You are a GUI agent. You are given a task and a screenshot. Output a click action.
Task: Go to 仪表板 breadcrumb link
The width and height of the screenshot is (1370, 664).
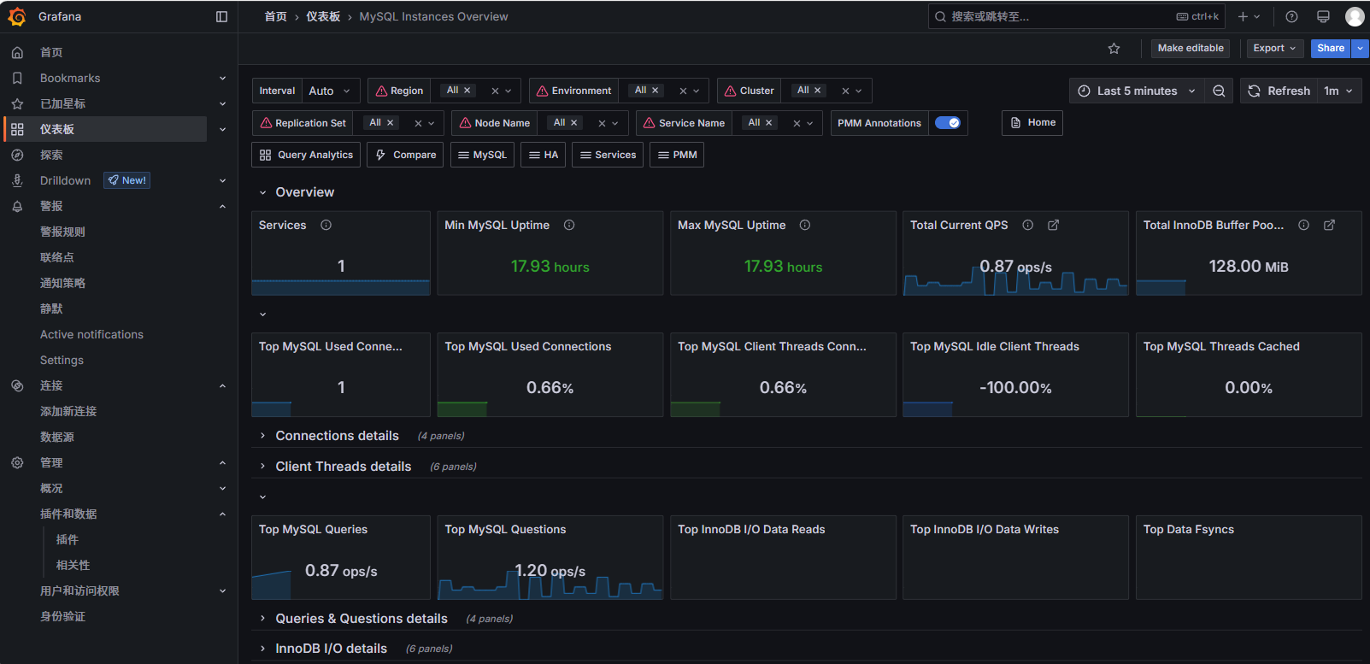coord(323,16)
